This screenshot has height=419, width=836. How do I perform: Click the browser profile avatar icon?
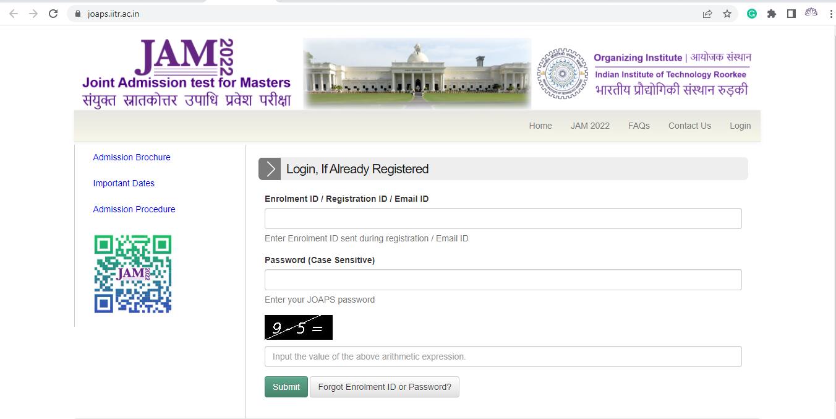pos(811,12)
